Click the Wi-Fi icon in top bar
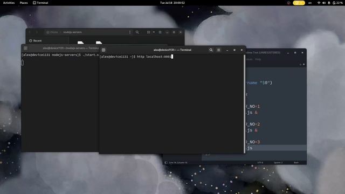The image size is (345, 194). point(319,3)
